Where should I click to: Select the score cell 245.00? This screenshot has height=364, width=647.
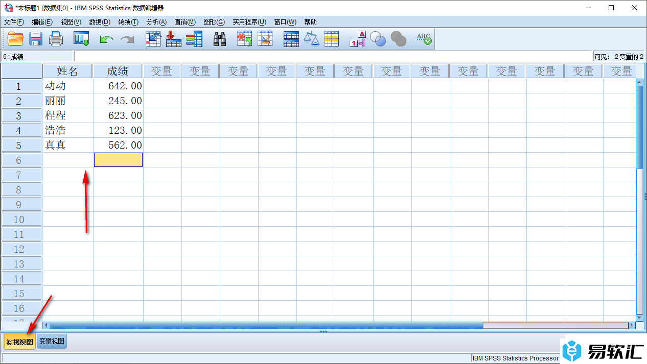click(x=118, y=101)
